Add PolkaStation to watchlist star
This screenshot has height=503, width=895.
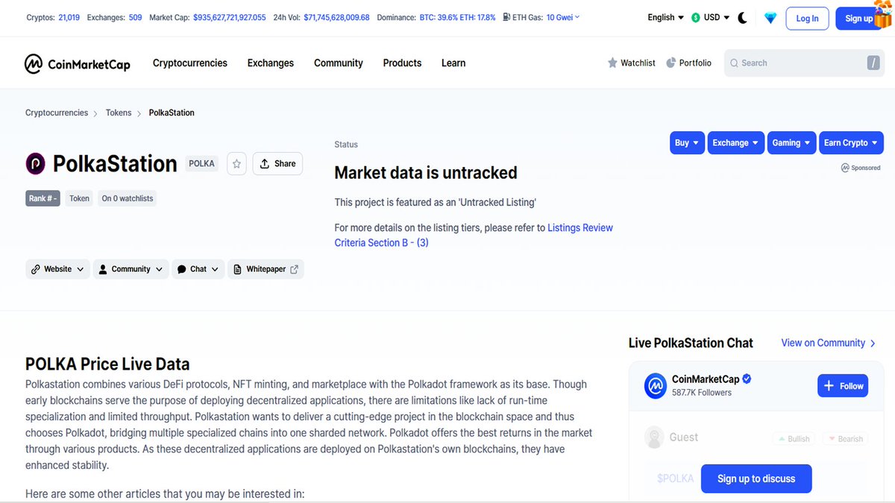point(236,164)
